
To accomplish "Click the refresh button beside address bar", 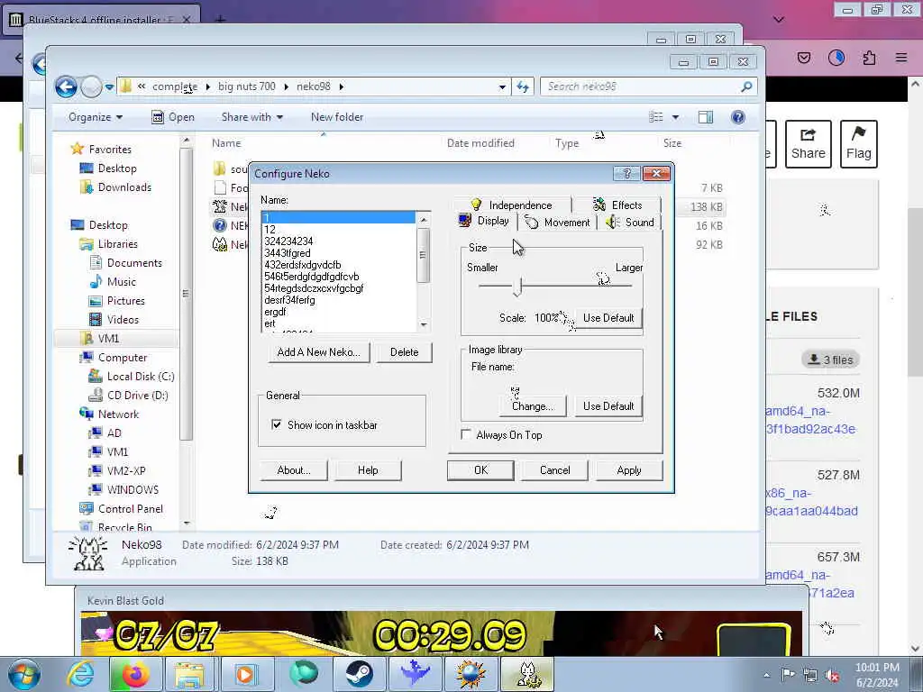I will [523, 87].
